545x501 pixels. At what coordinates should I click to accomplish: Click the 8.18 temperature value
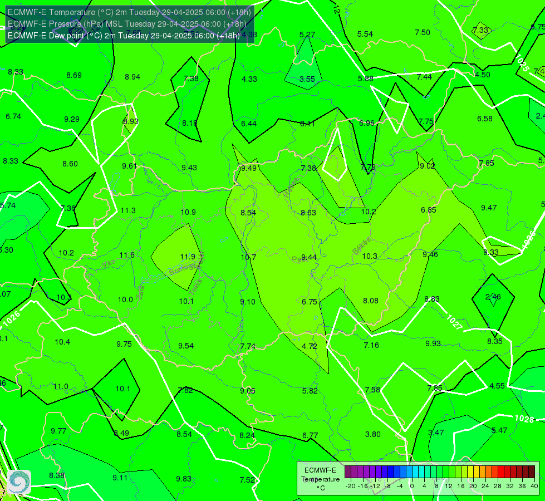(190, 123)
